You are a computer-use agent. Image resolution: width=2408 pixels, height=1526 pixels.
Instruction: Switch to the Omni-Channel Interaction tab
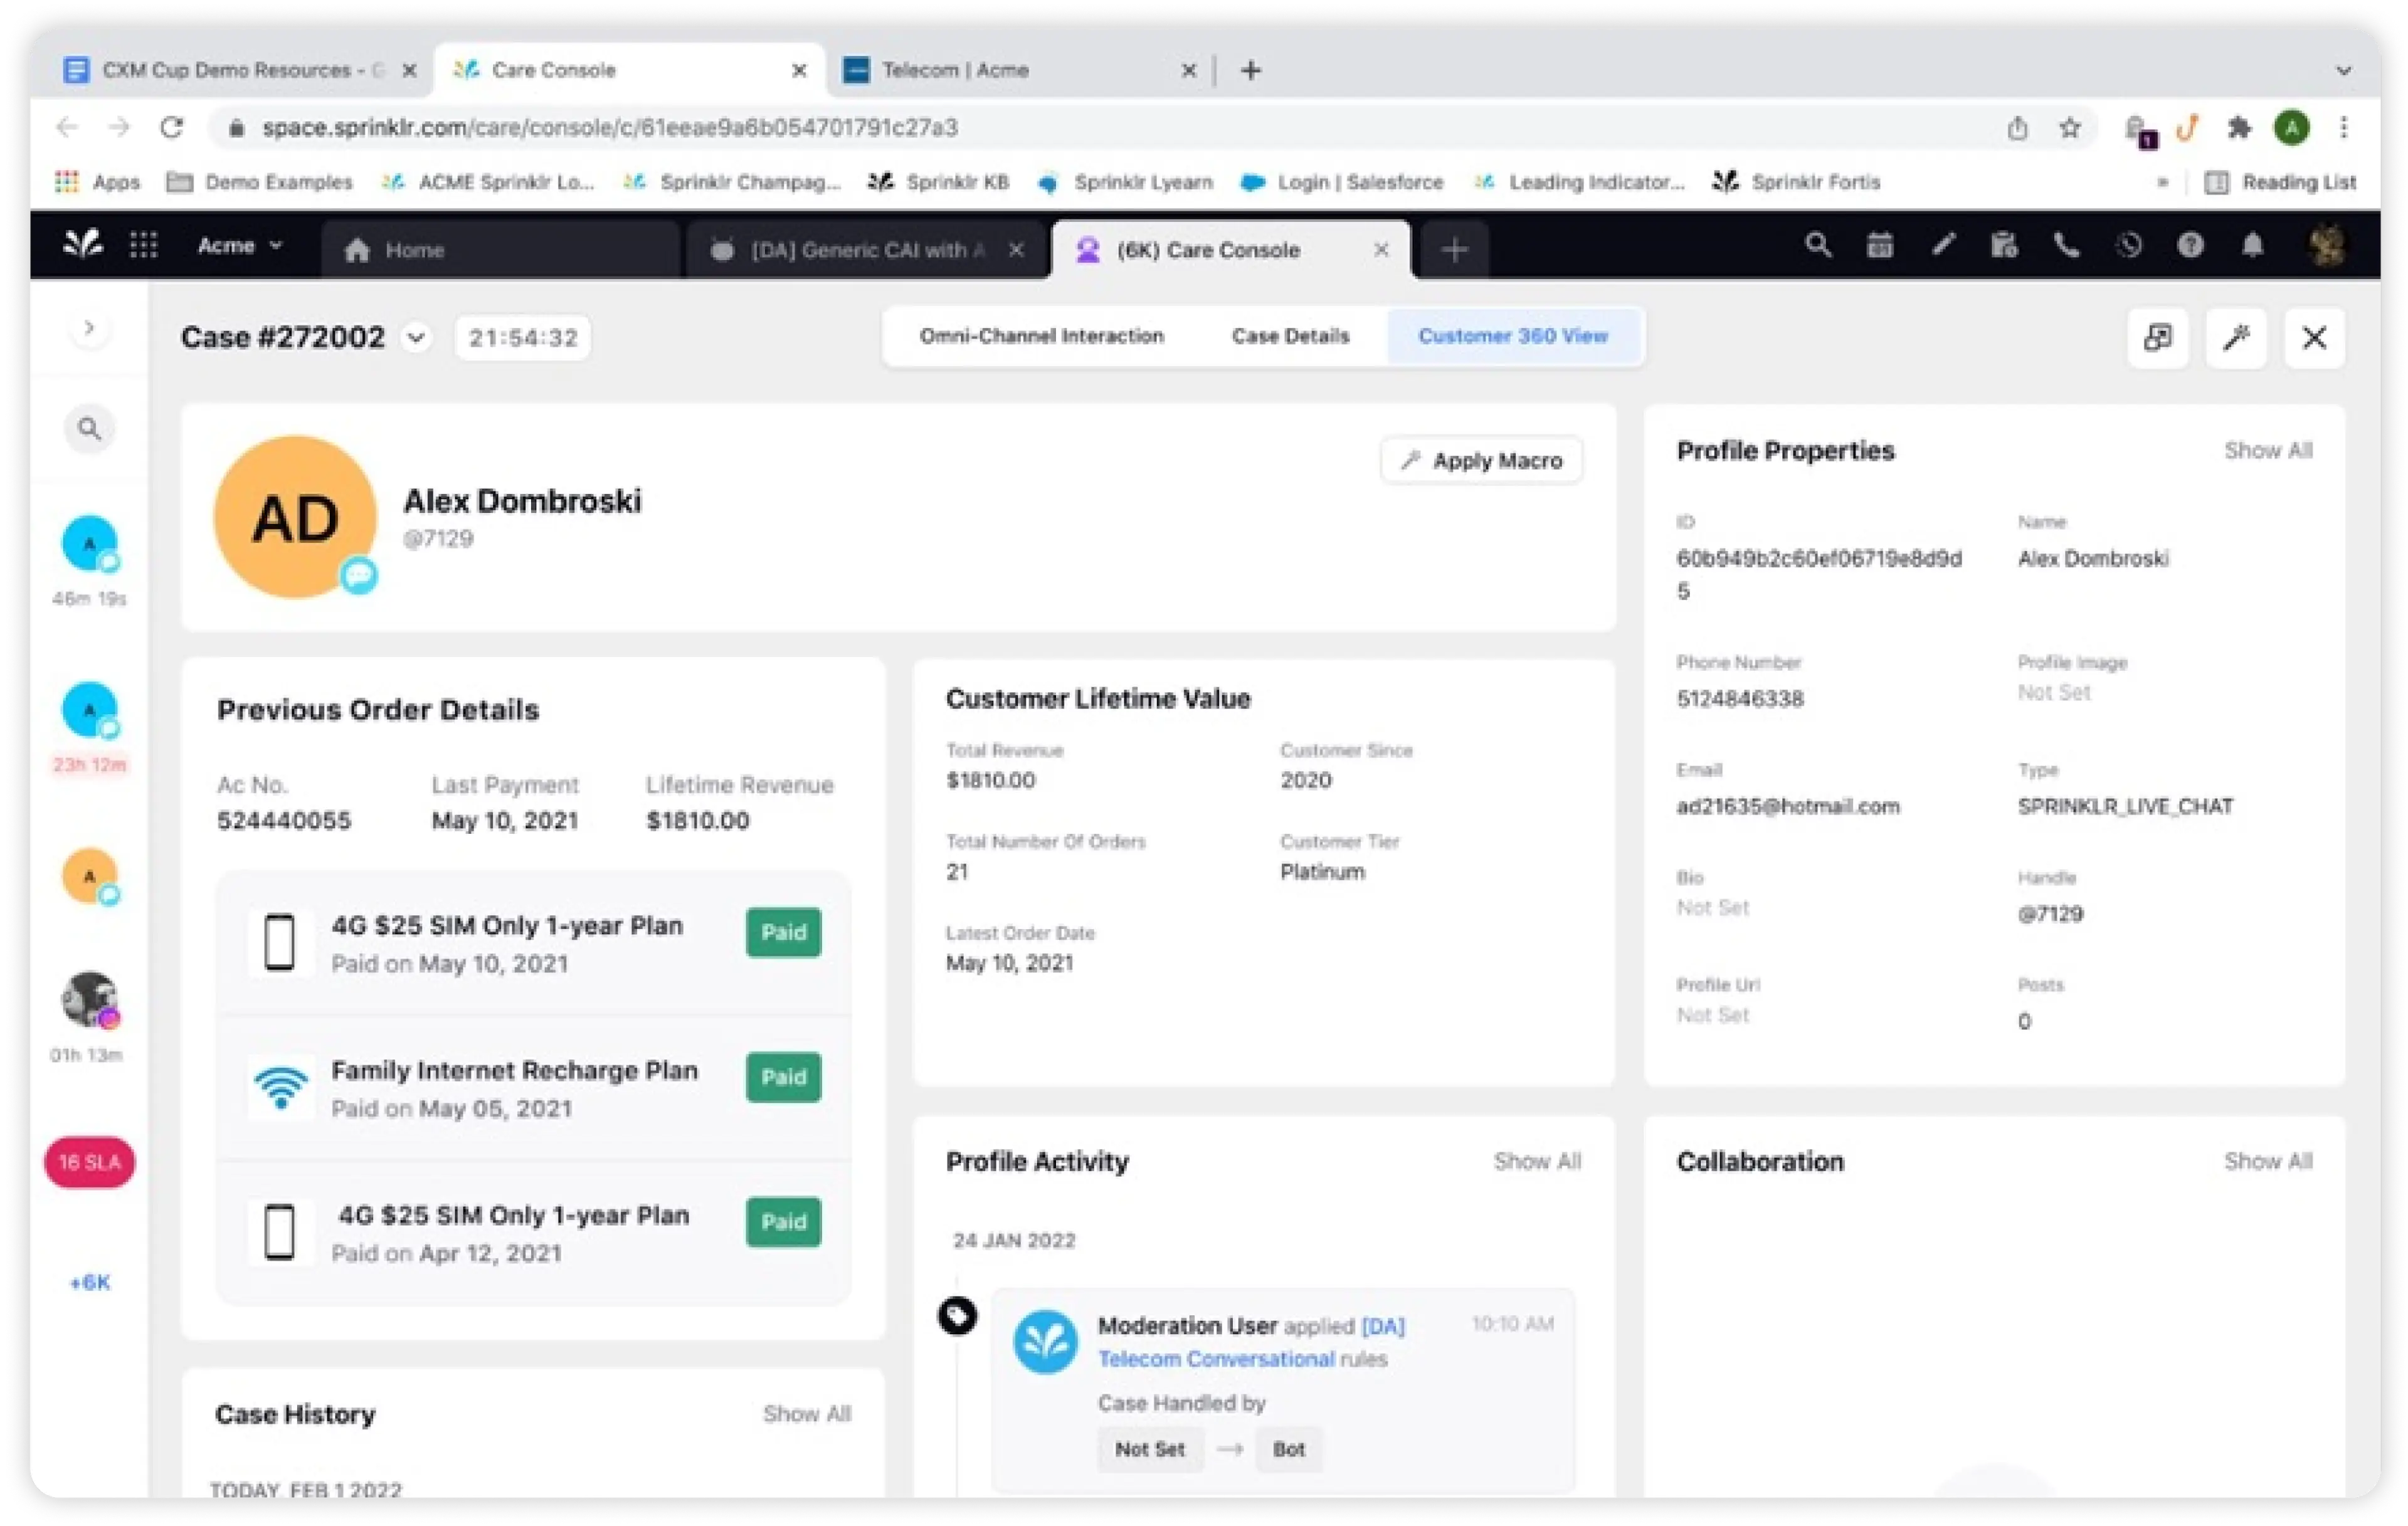click(1041, 336)
